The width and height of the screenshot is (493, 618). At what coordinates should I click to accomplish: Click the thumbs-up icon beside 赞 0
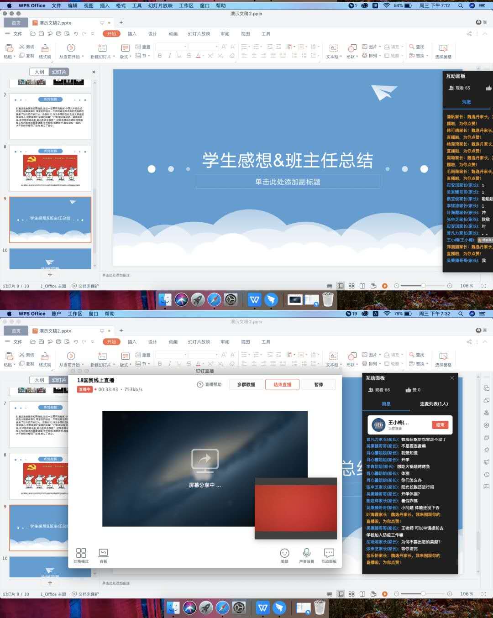click(x=409, y=390)
